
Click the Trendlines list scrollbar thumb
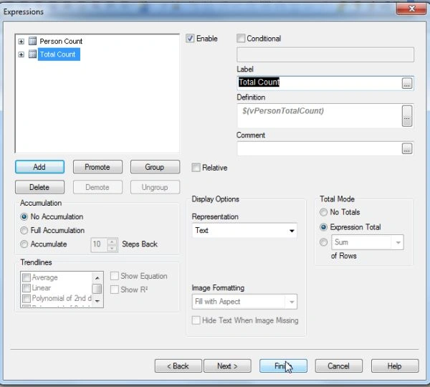point(97,289)
